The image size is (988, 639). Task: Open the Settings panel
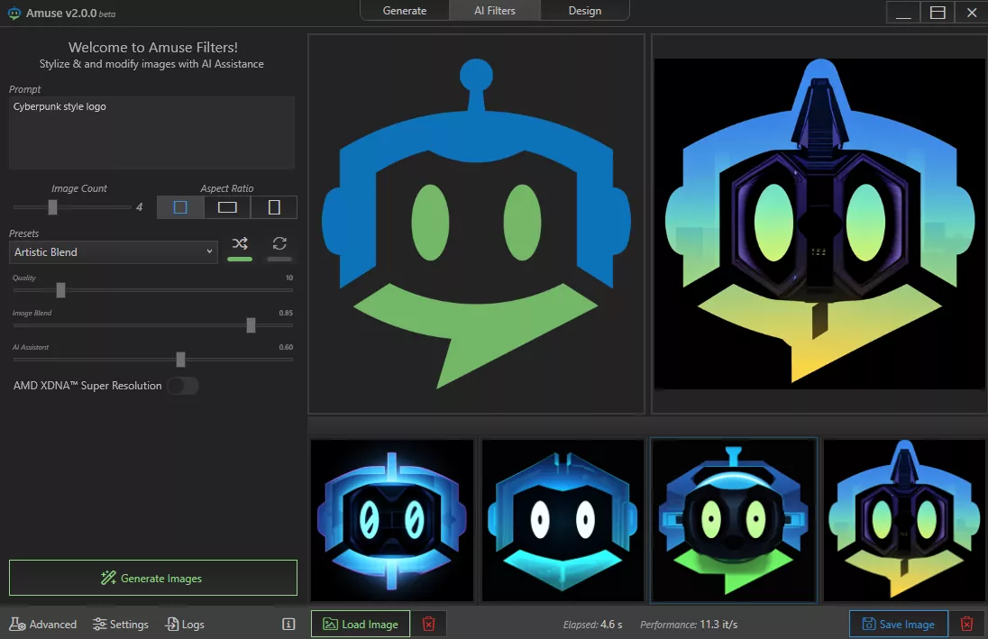[121, 624]
